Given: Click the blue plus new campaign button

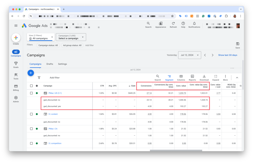Looking at the screenshot, I should click(x=30, y=73).
